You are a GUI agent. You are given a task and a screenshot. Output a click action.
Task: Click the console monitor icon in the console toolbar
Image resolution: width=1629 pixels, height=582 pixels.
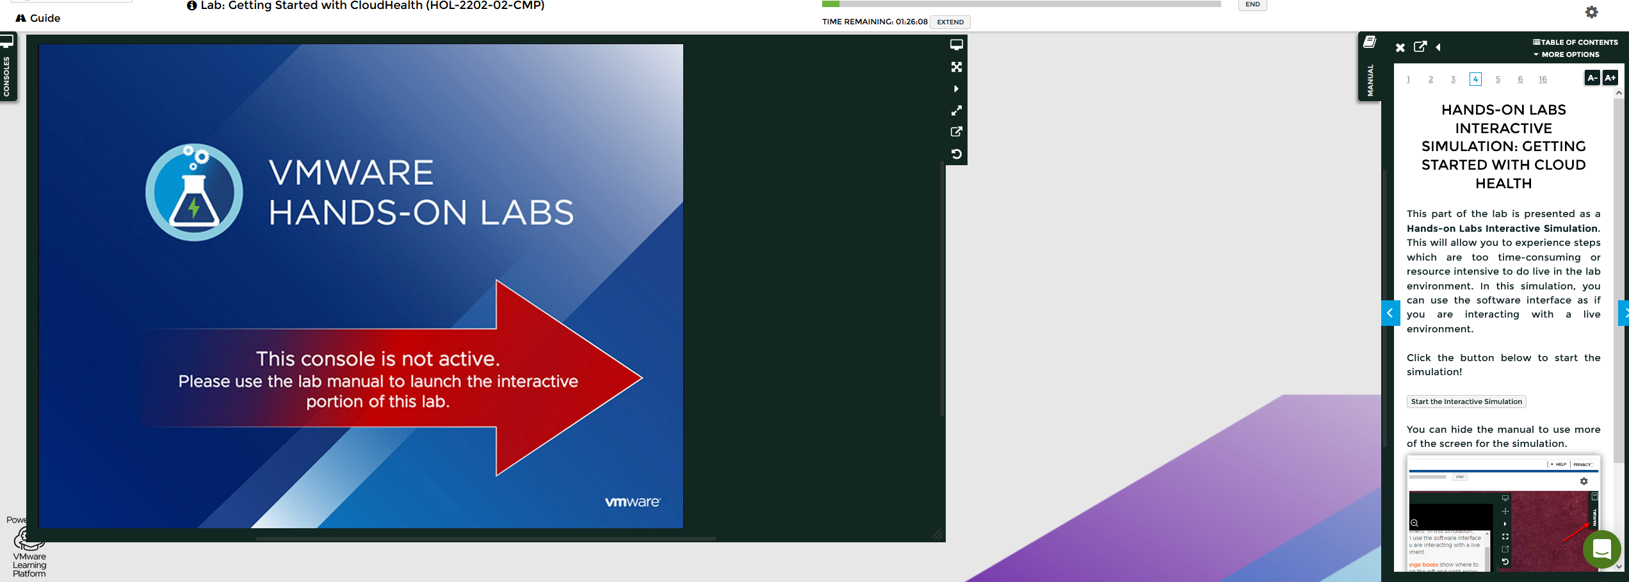point(956,45)
